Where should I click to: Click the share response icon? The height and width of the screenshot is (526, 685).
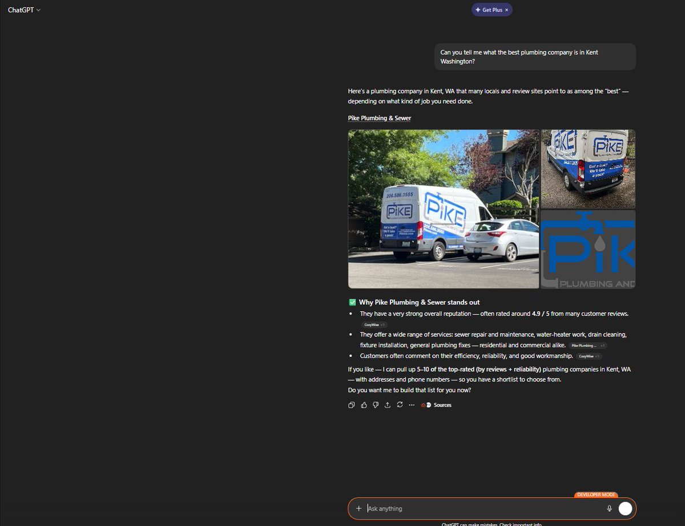[388, 405]
